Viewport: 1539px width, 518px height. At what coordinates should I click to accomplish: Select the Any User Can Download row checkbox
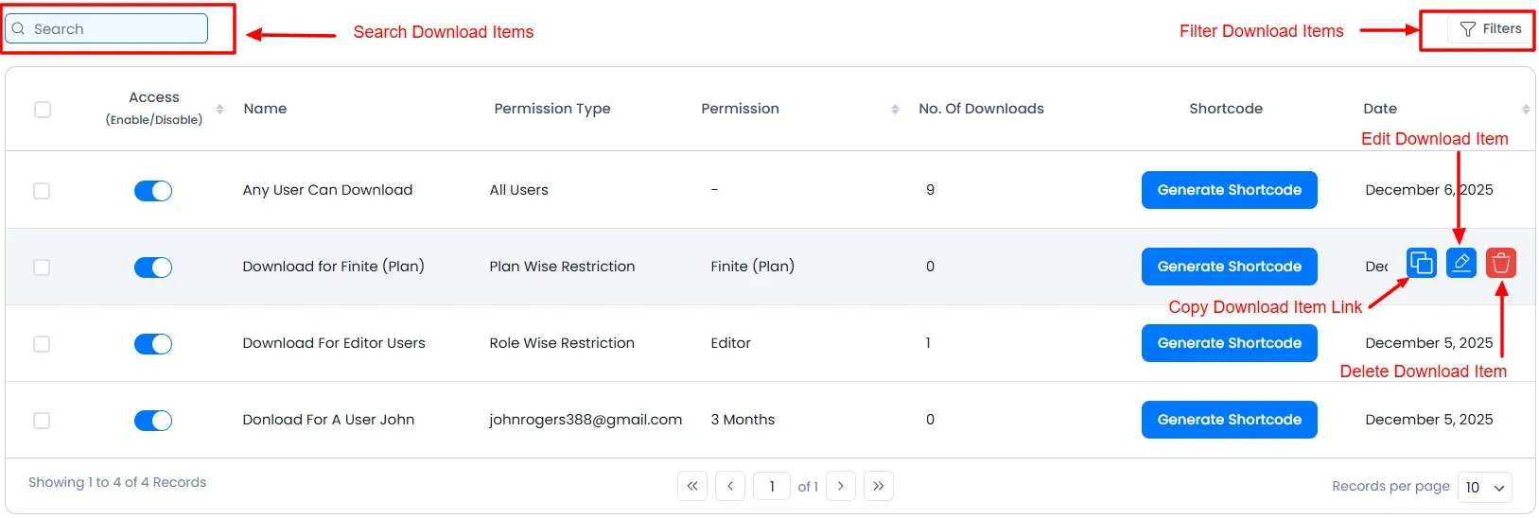[x=42, y=191]
